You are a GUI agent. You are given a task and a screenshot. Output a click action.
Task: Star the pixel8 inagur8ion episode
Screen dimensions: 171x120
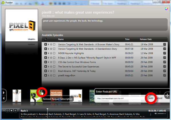tap(51, 76)
